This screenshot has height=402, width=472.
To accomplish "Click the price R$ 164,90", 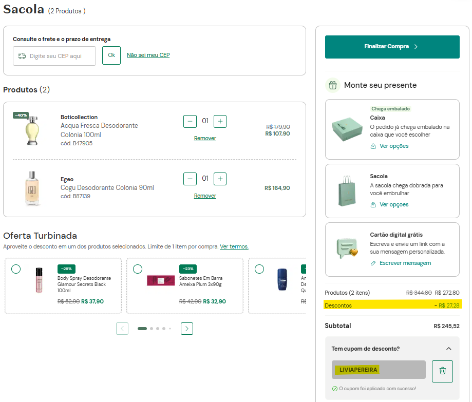I will (x=277, y=188).
